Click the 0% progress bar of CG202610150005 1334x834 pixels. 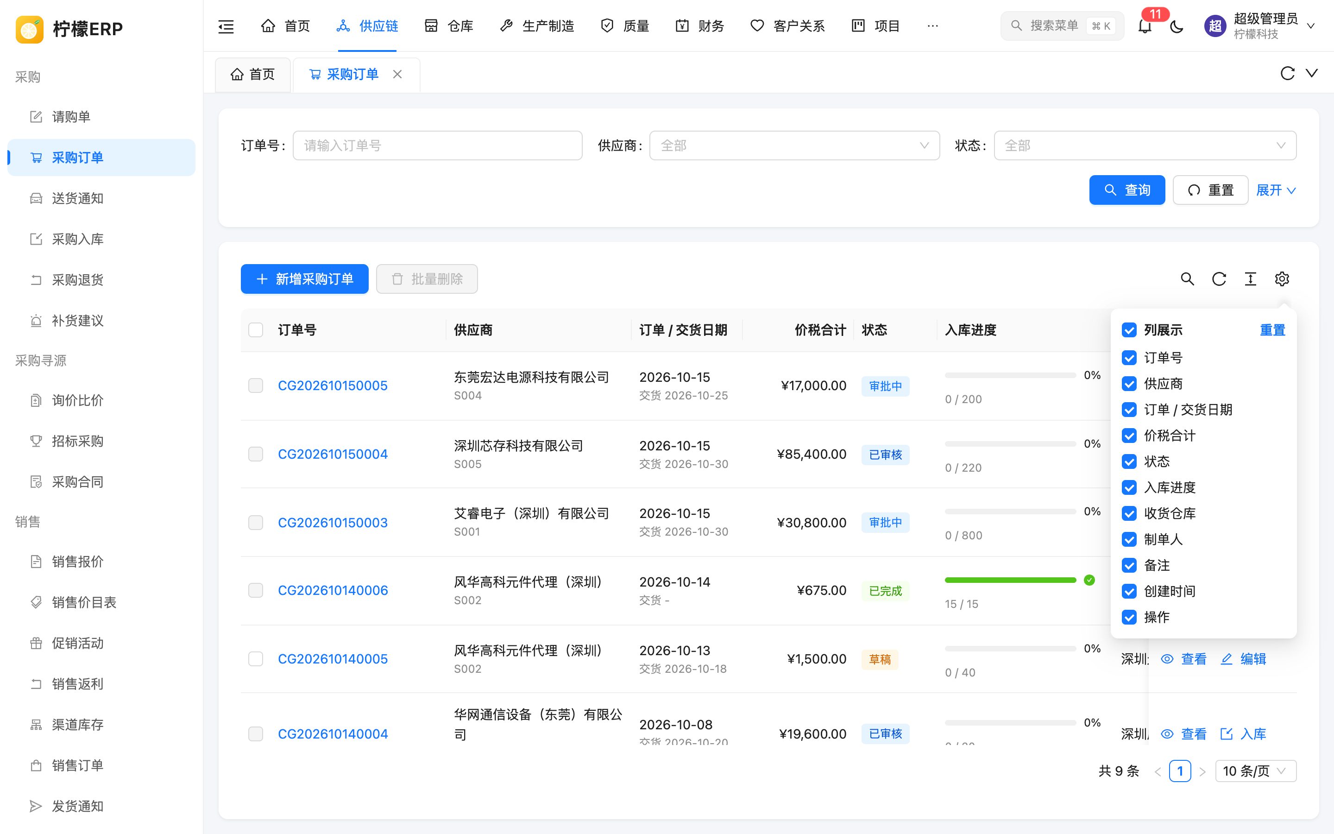(x=1010, y=376)
